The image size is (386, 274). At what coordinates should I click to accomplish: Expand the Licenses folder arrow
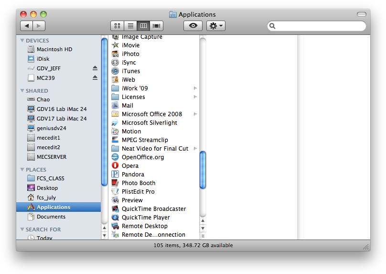[195, 97]
